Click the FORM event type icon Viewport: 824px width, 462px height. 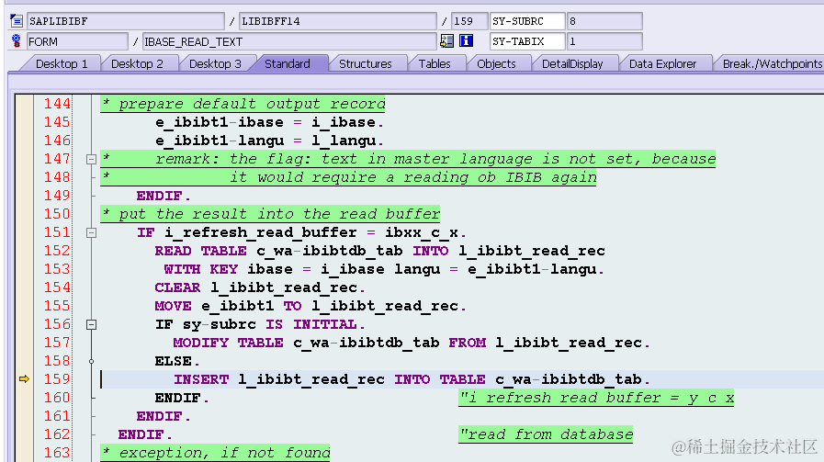(17, 41)
